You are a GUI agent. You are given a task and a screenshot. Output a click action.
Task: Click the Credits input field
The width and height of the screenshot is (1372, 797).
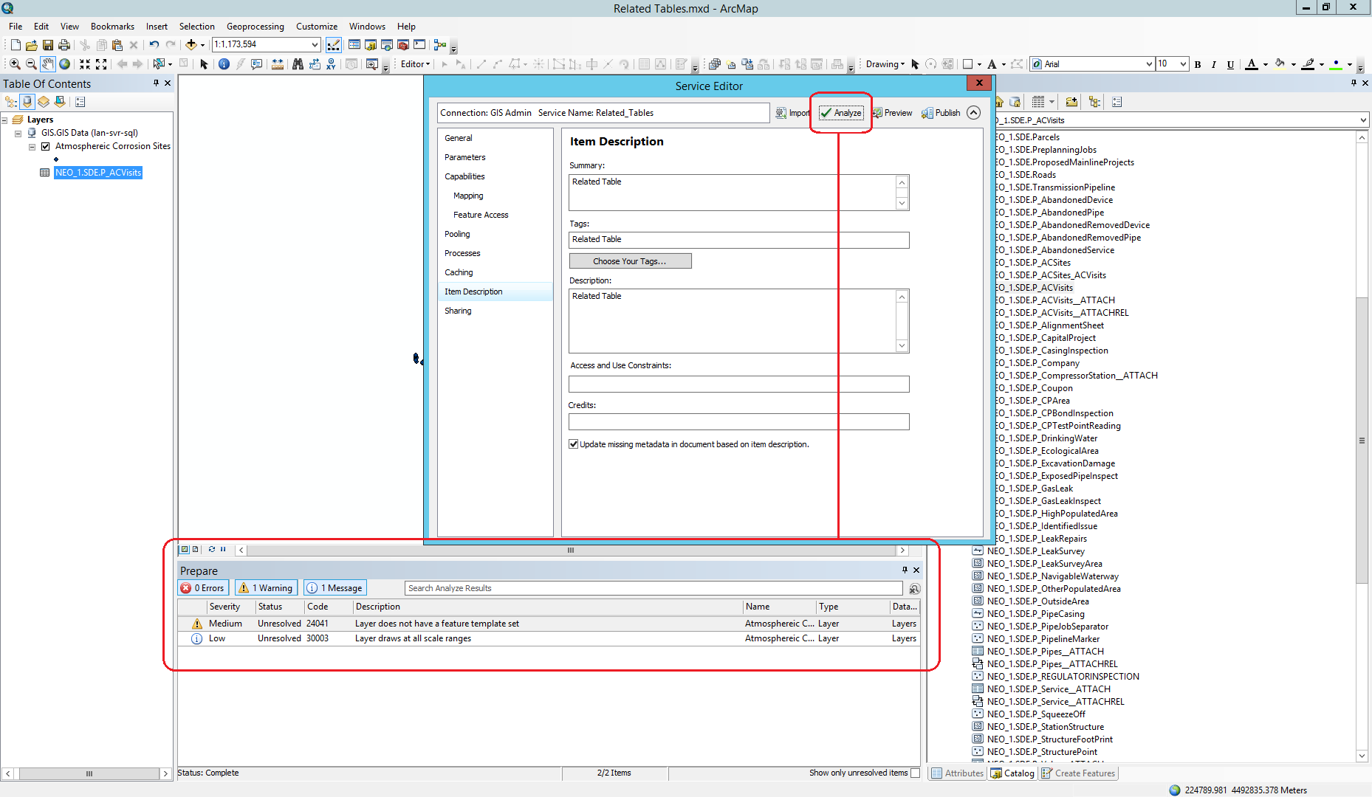coord(738,422)
